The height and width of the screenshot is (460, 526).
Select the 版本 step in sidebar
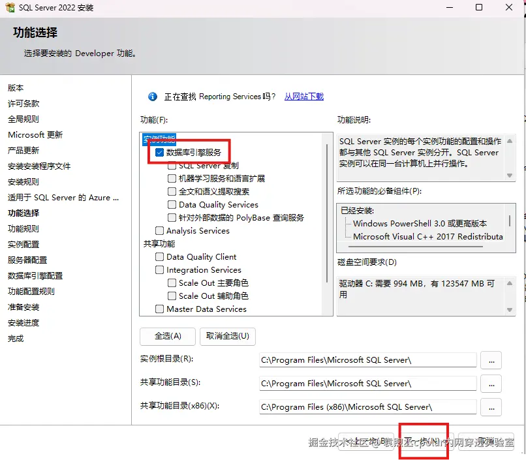(x=16, y=88)
